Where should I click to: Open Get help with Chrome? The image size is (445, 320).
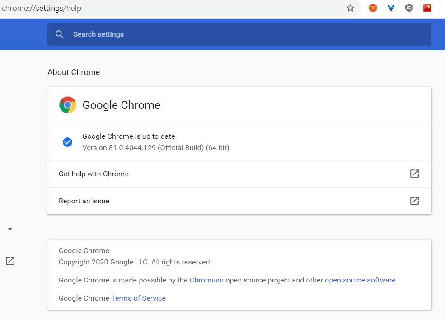click(x=239, y=174)
